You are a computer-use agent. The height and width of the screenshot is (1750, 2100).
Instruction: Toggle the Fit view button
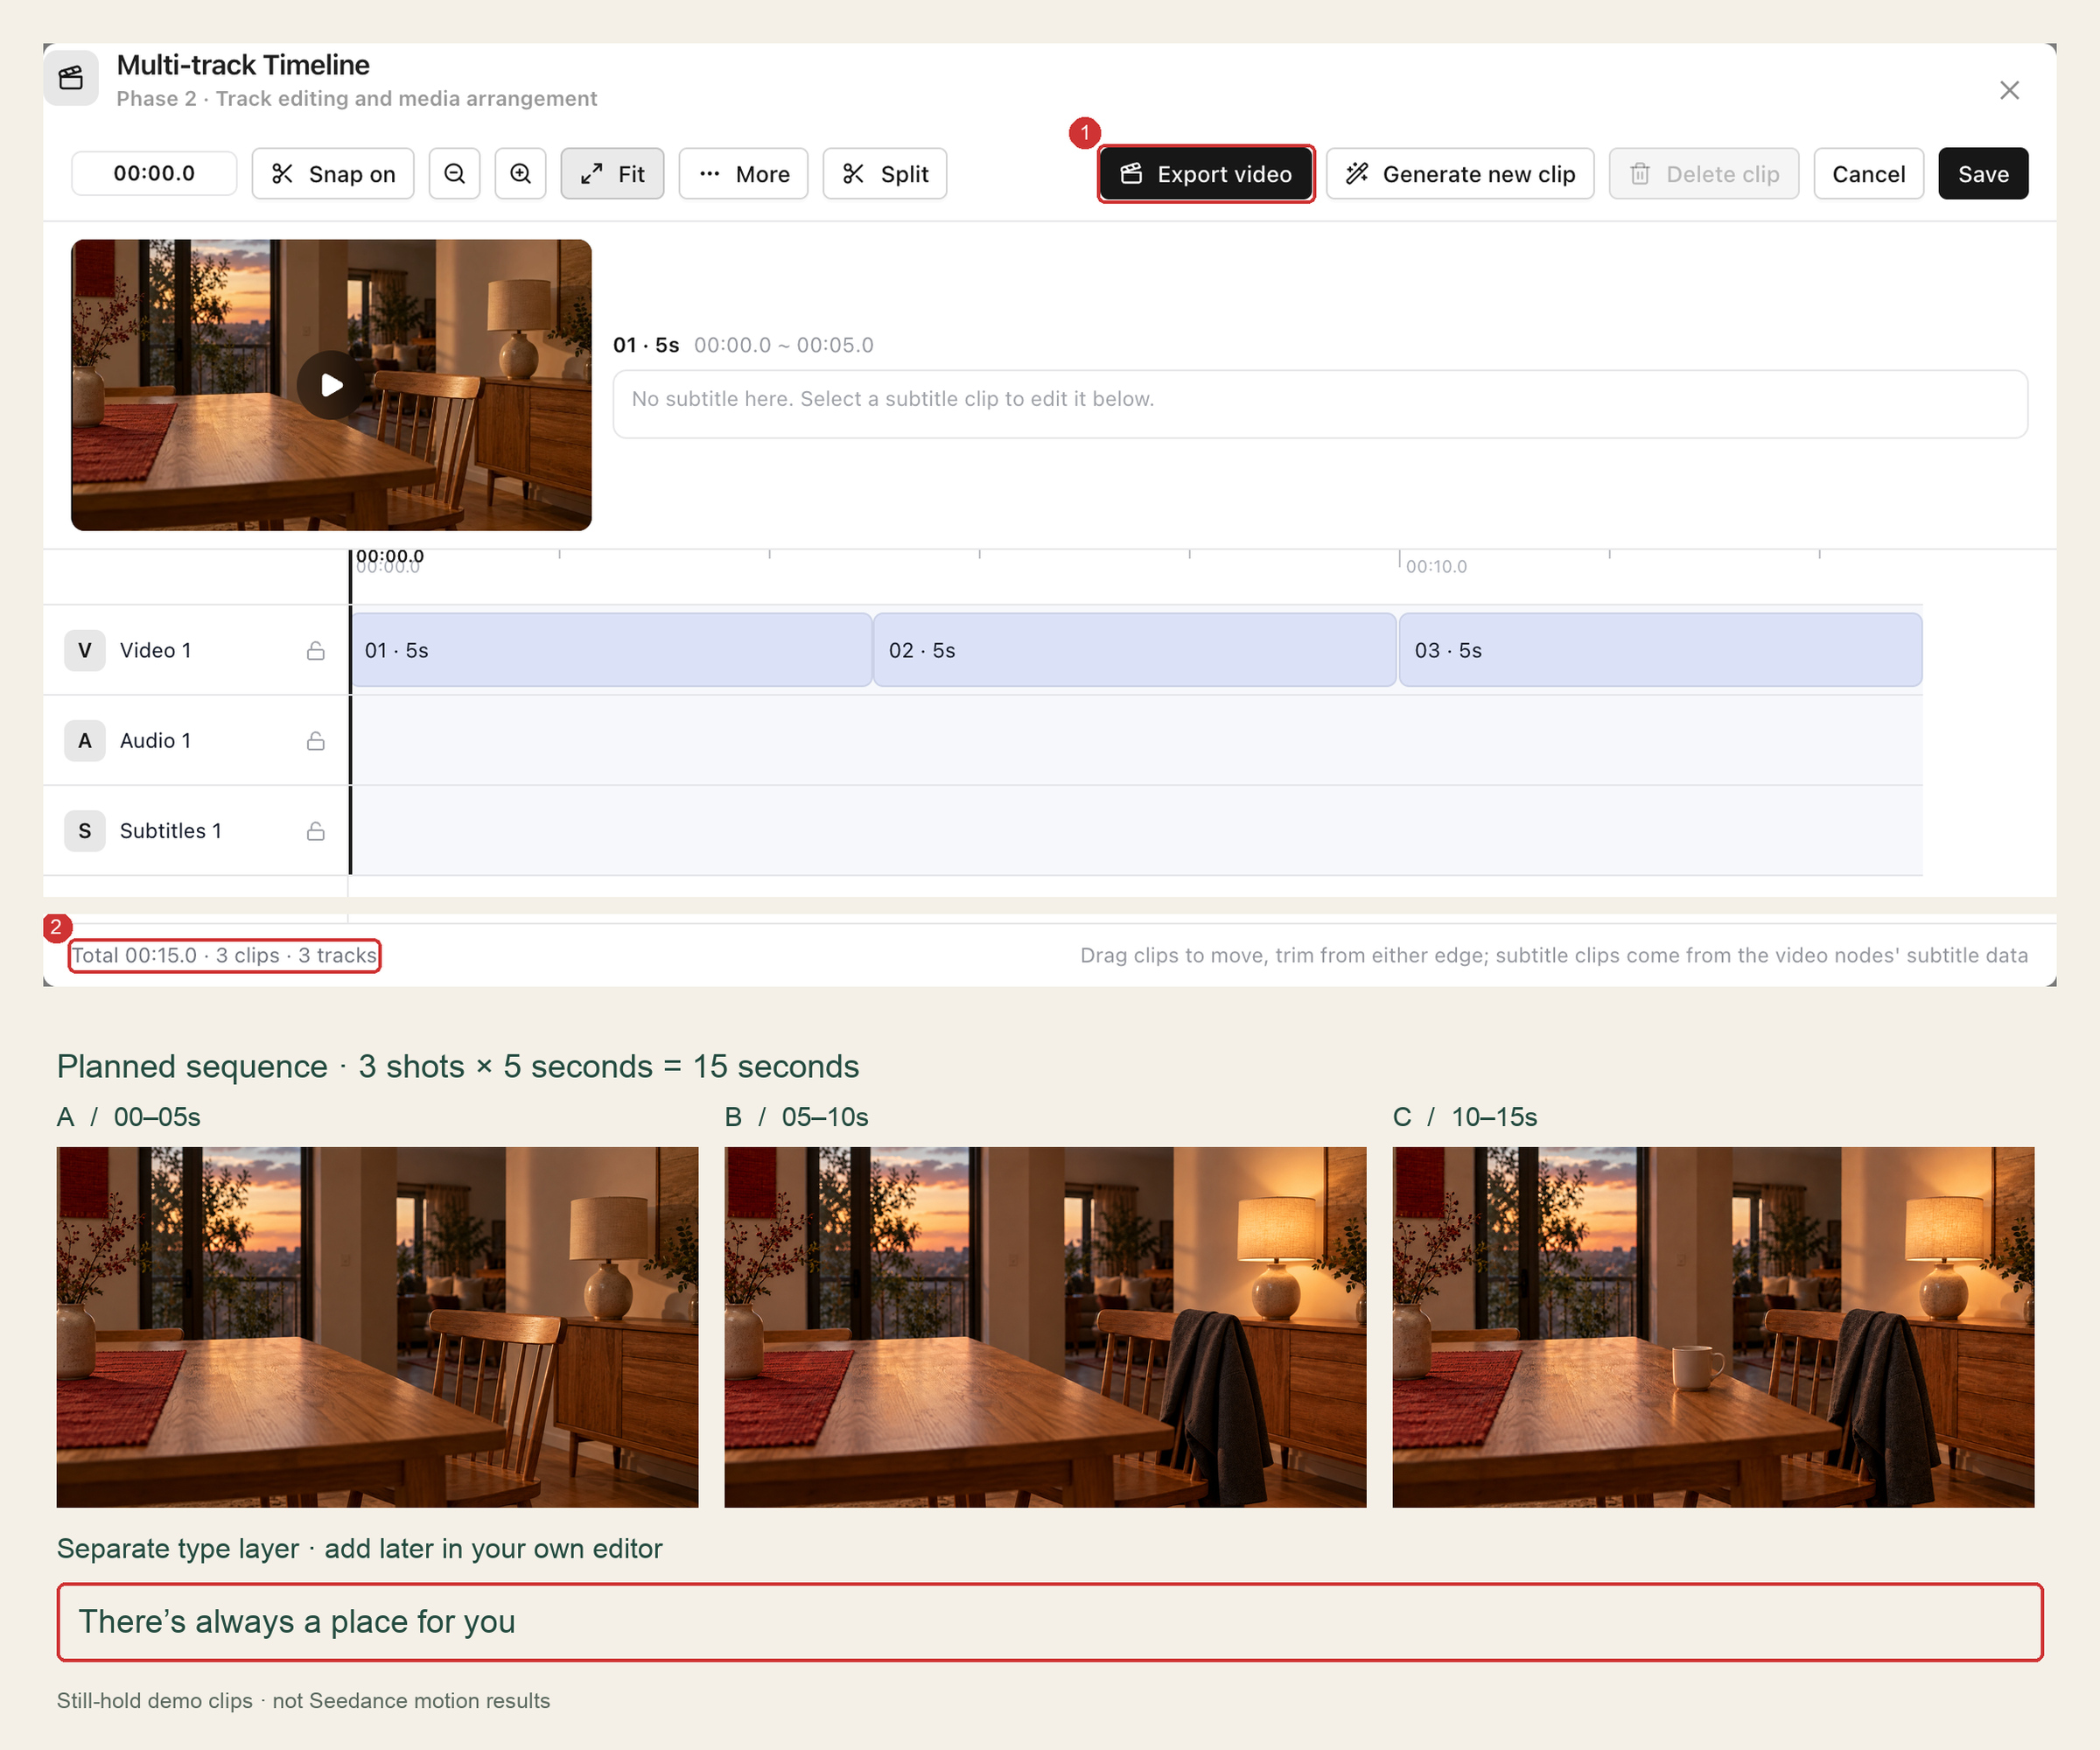[x=612, y=174]
